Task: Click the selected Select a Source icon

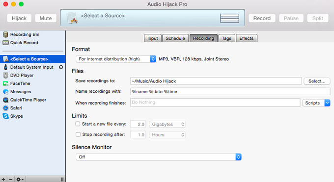Action: [5, 59]
